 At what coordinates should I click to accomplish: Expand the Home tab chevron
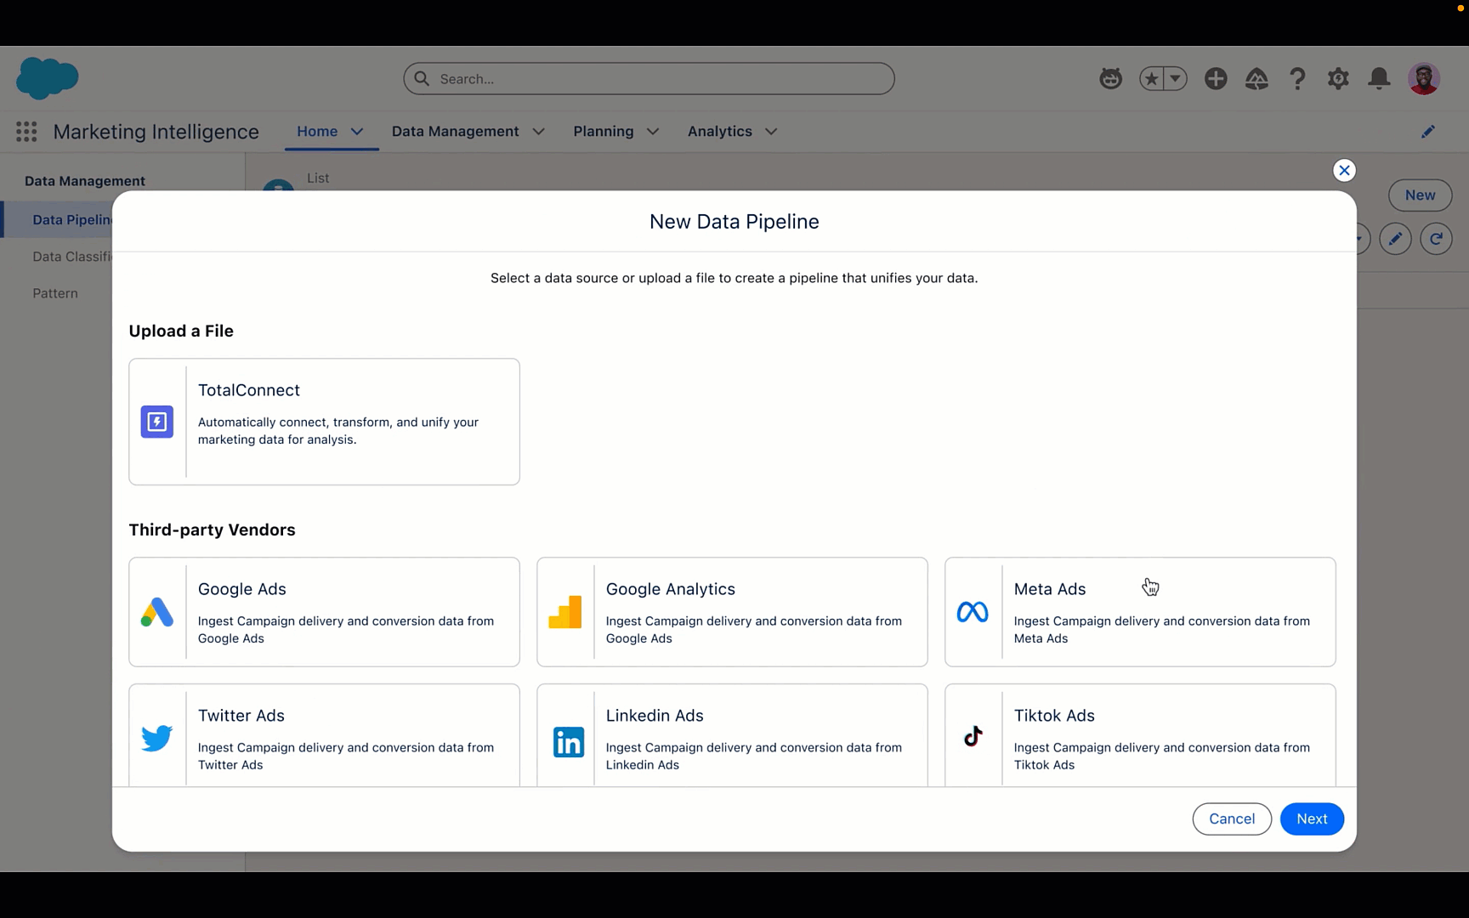(358, 132)
